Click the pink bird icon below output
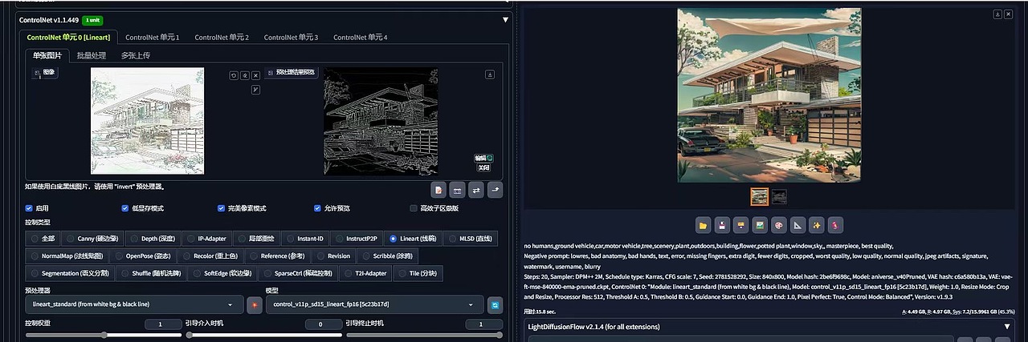Image resolution: width=1028 pixels, height=342 pixels. point(836,225)
